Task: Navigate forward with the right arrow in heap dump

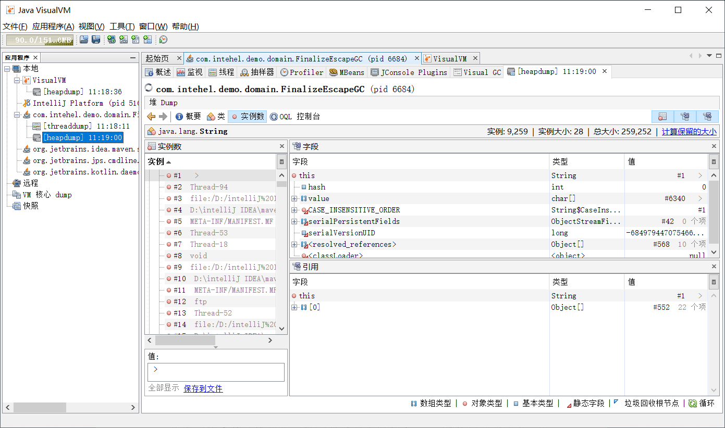Action: pyautogui.click(x=163, y=117)
